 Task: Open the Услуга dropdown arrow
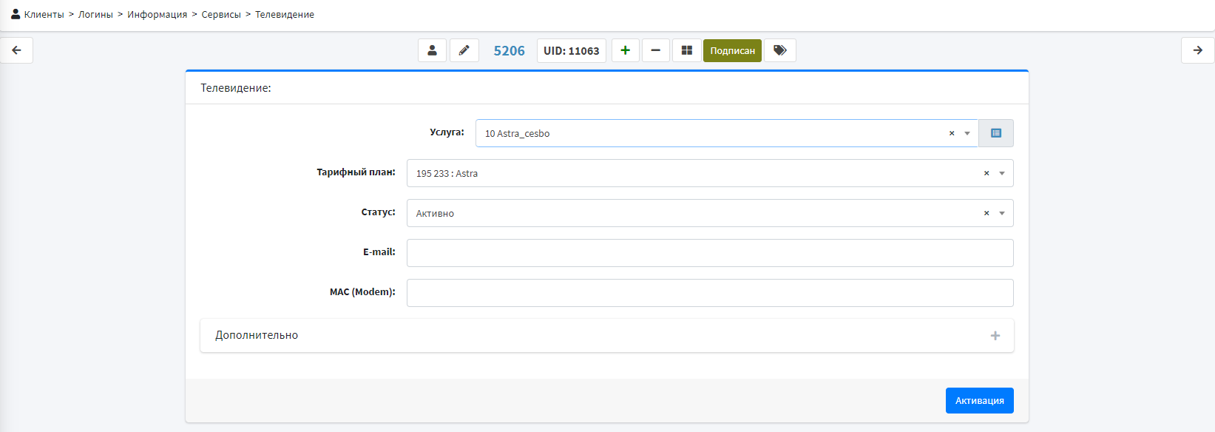coord(967,134)
